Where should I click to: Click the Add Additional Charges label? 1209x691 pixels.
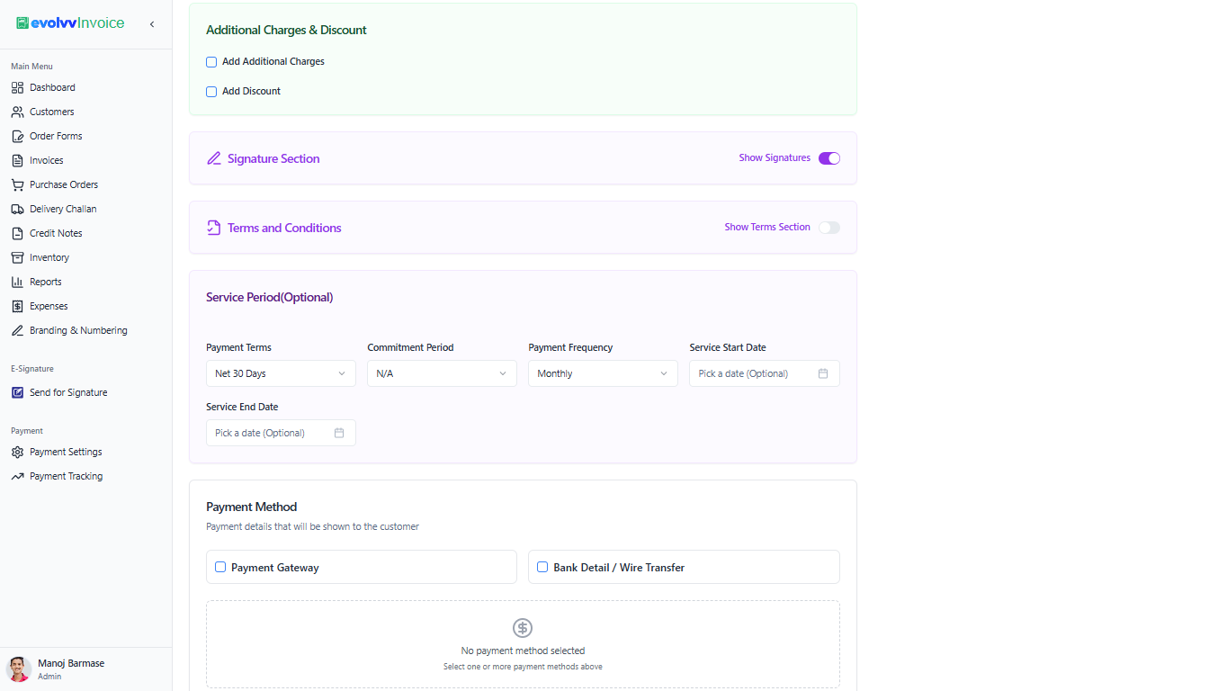[x=273, y=62]
